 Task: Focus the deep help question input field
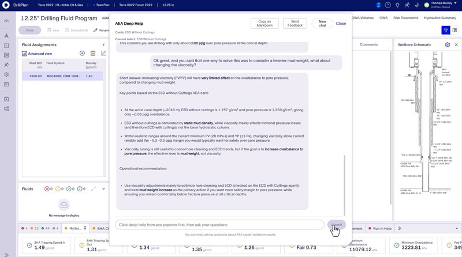(220, 225)
